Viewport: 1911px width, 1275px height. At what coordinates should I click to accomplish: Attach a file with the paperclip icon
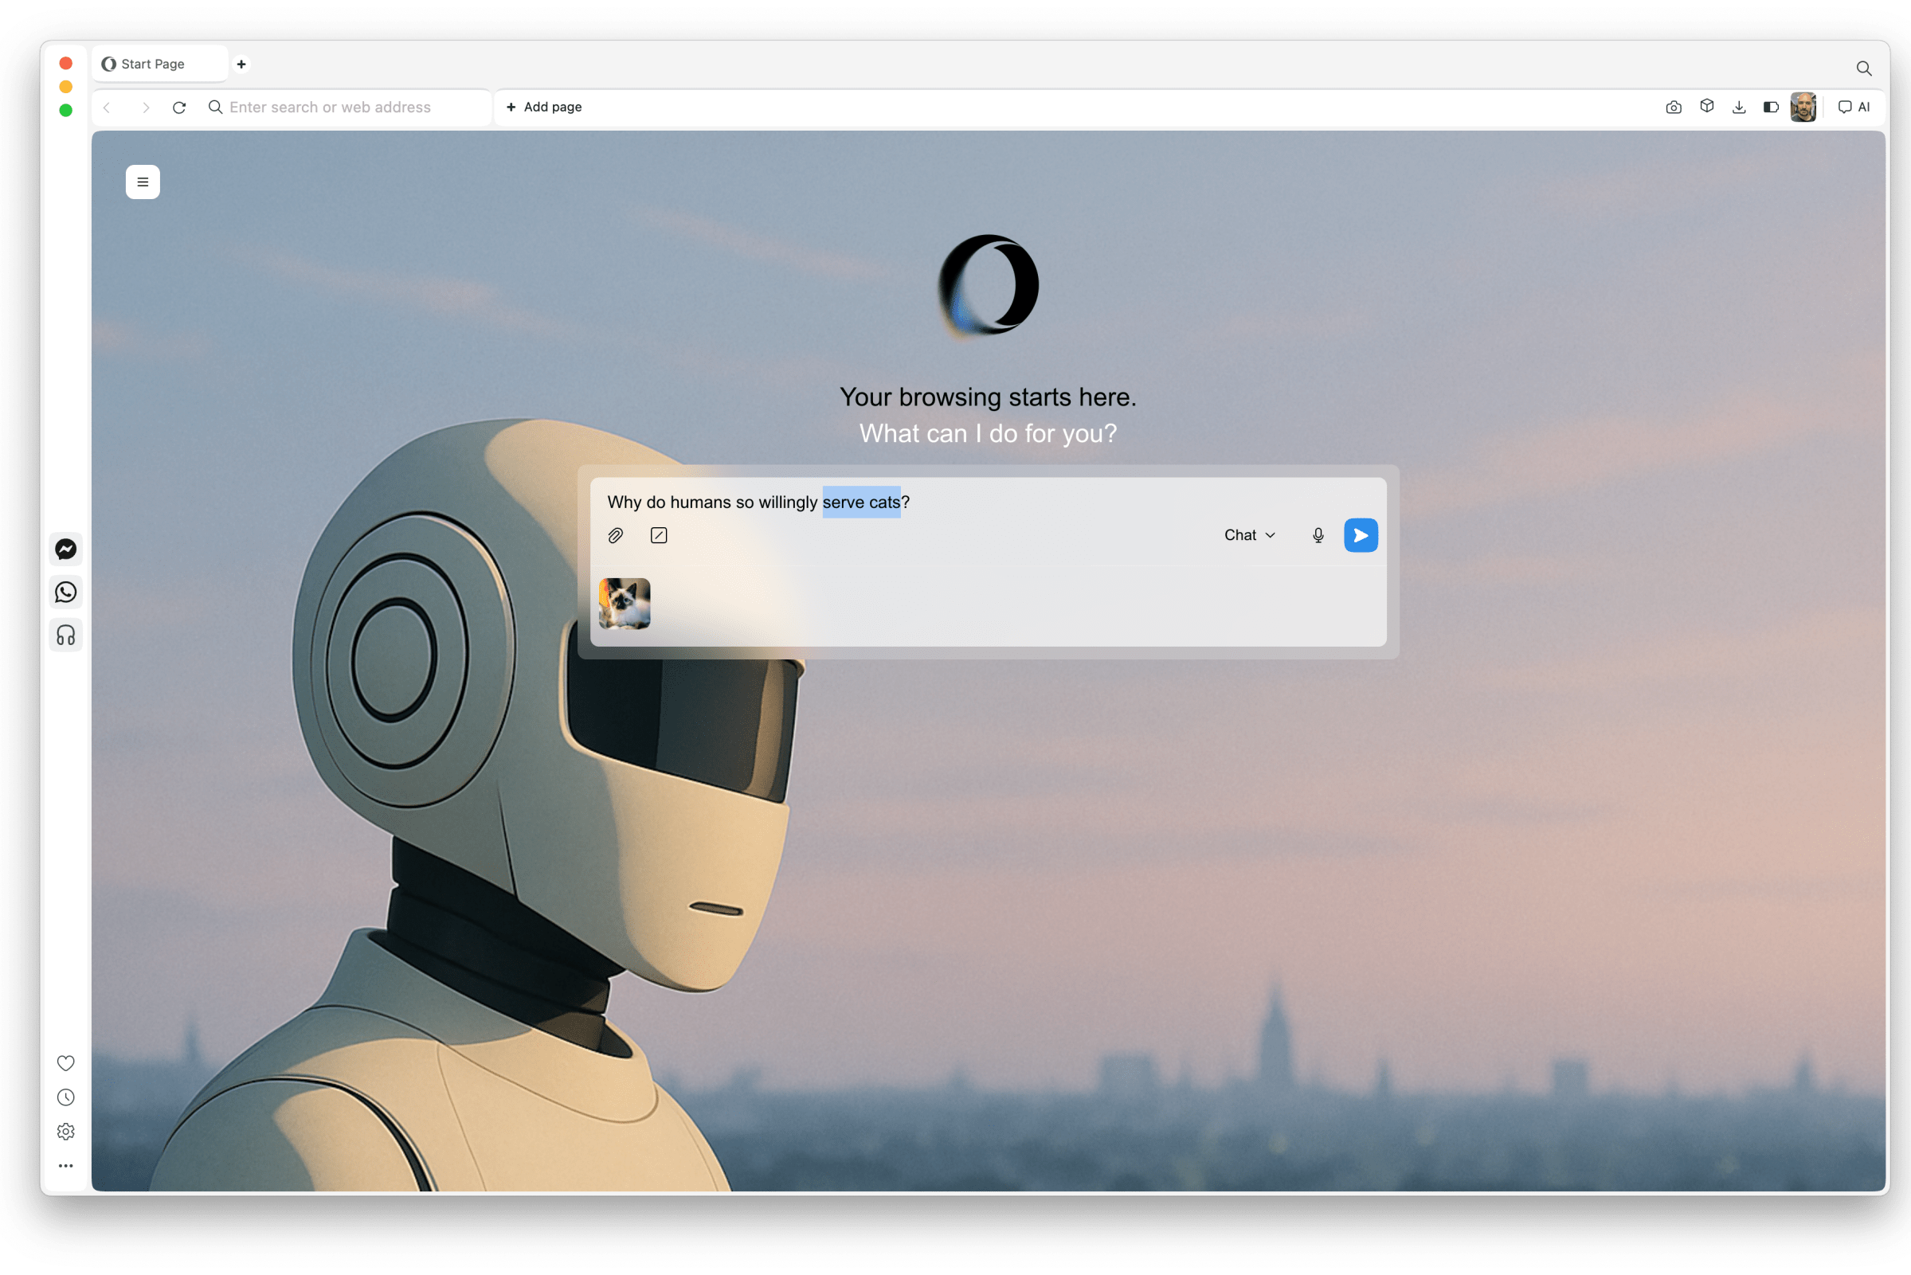tap(616, 535)
